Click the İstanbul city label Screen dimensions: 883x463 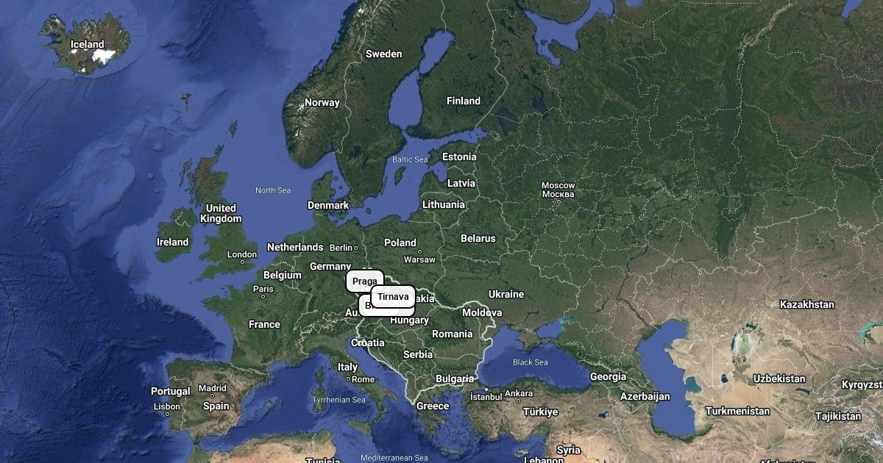click(486, 397)
